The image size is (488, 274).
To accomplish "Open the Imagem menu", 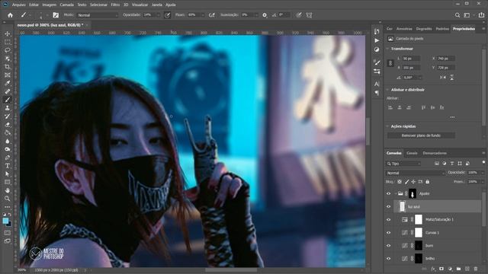I will click(x=49, y=5).
